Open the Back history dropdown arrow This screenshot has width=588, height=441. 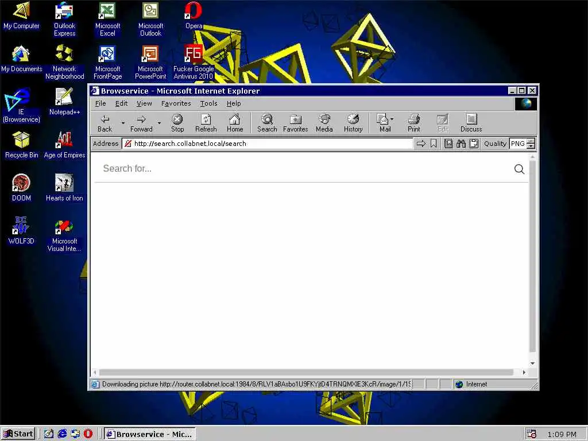[123, 123]
